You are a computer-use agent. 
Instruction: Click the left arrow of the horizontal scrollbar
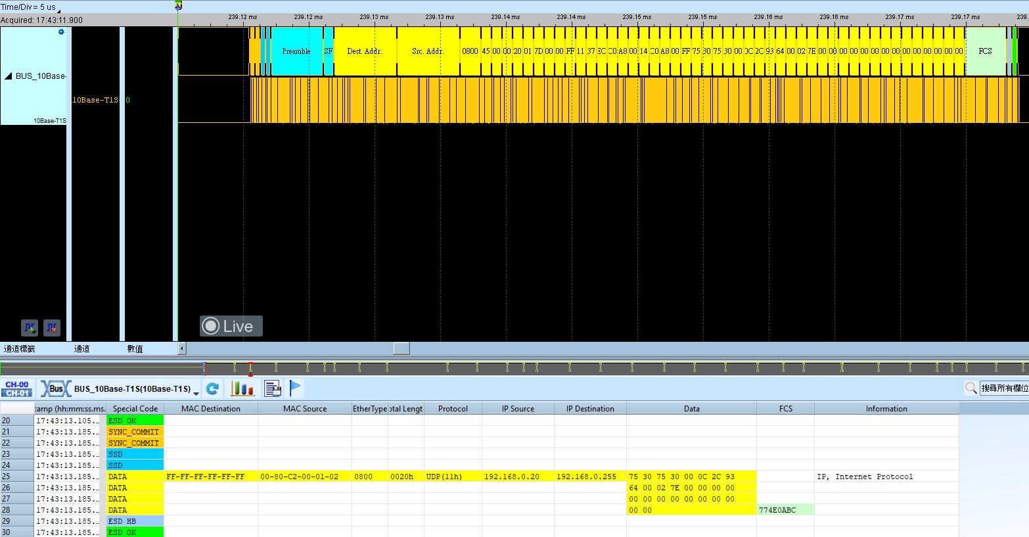tap(182, 348)
